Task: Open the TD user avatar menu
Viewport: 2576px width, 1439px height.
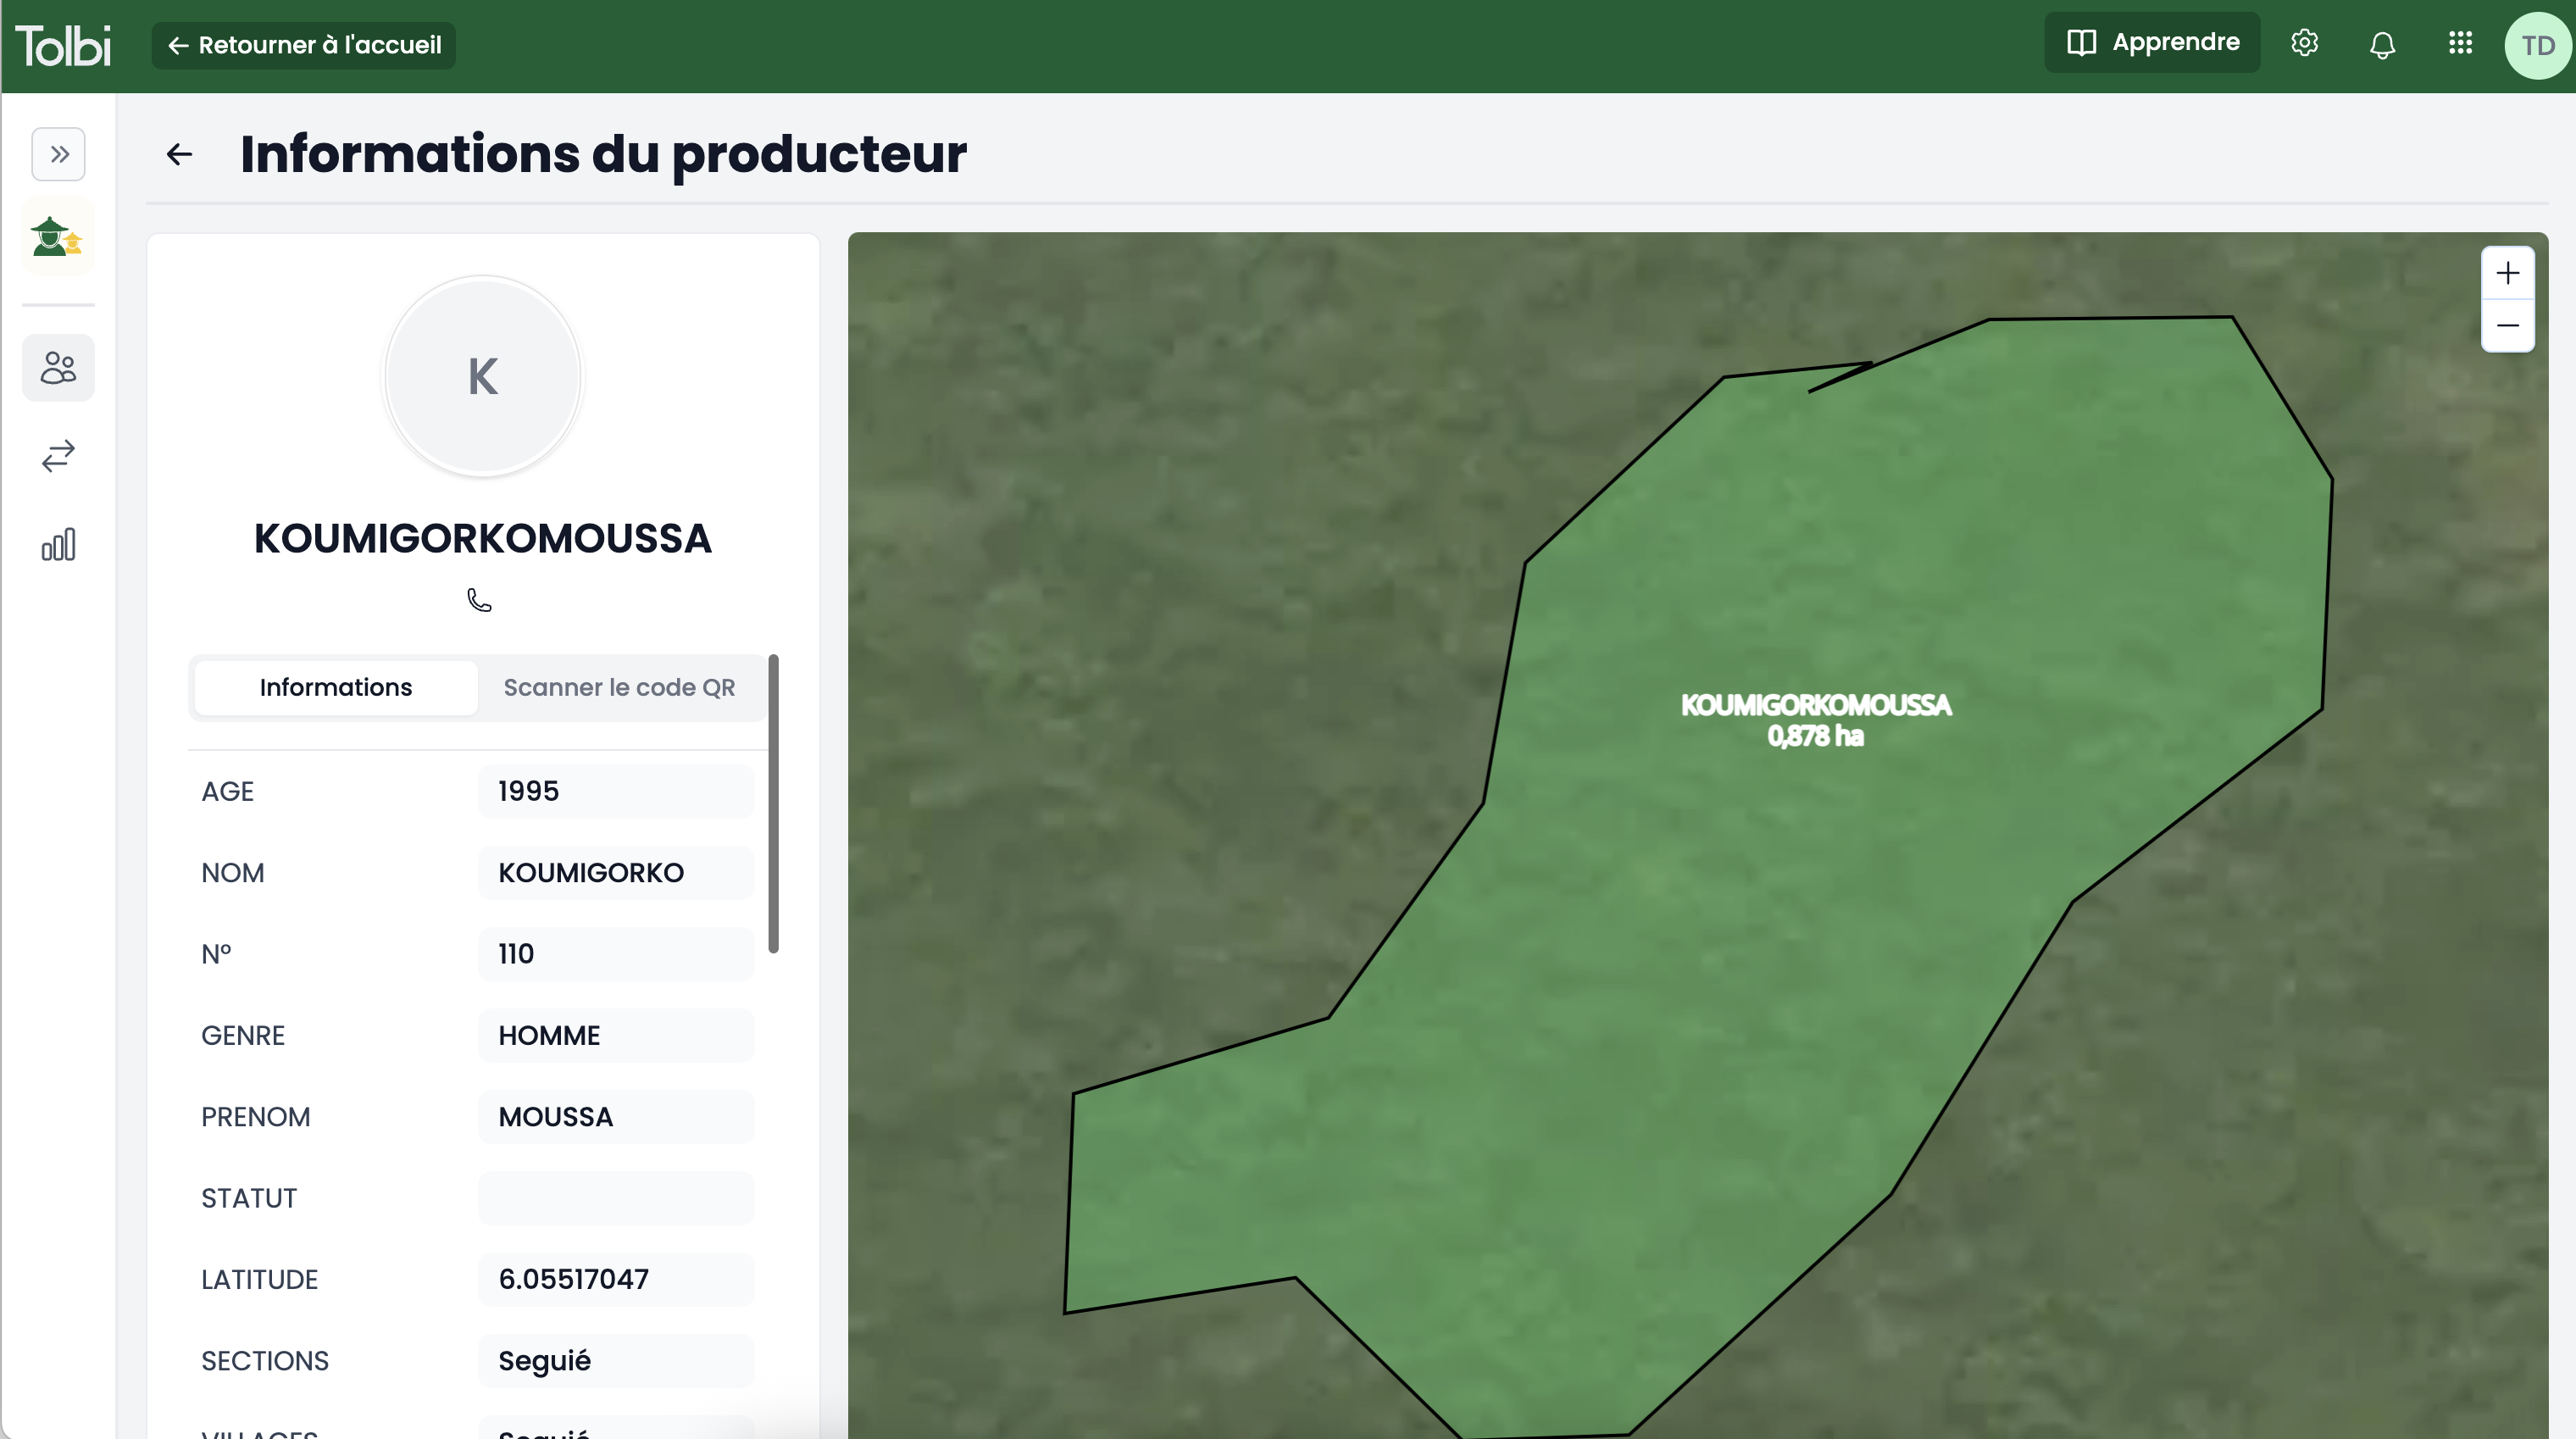Action: pyautogui.click(x=2538, y=46)
